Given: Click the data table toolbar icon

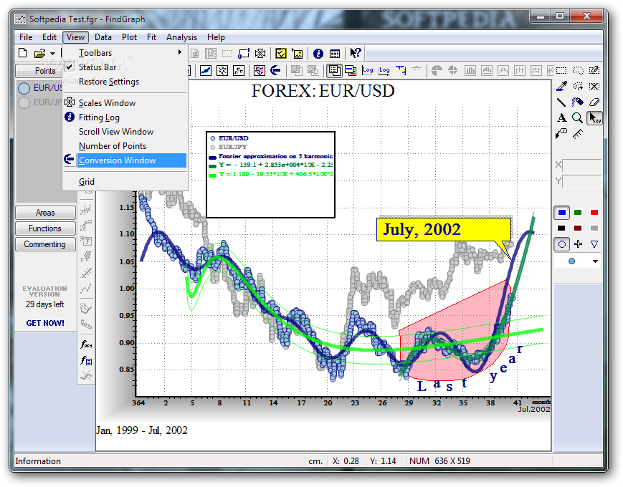Looking at the screenshot, I should coord(335,54).
